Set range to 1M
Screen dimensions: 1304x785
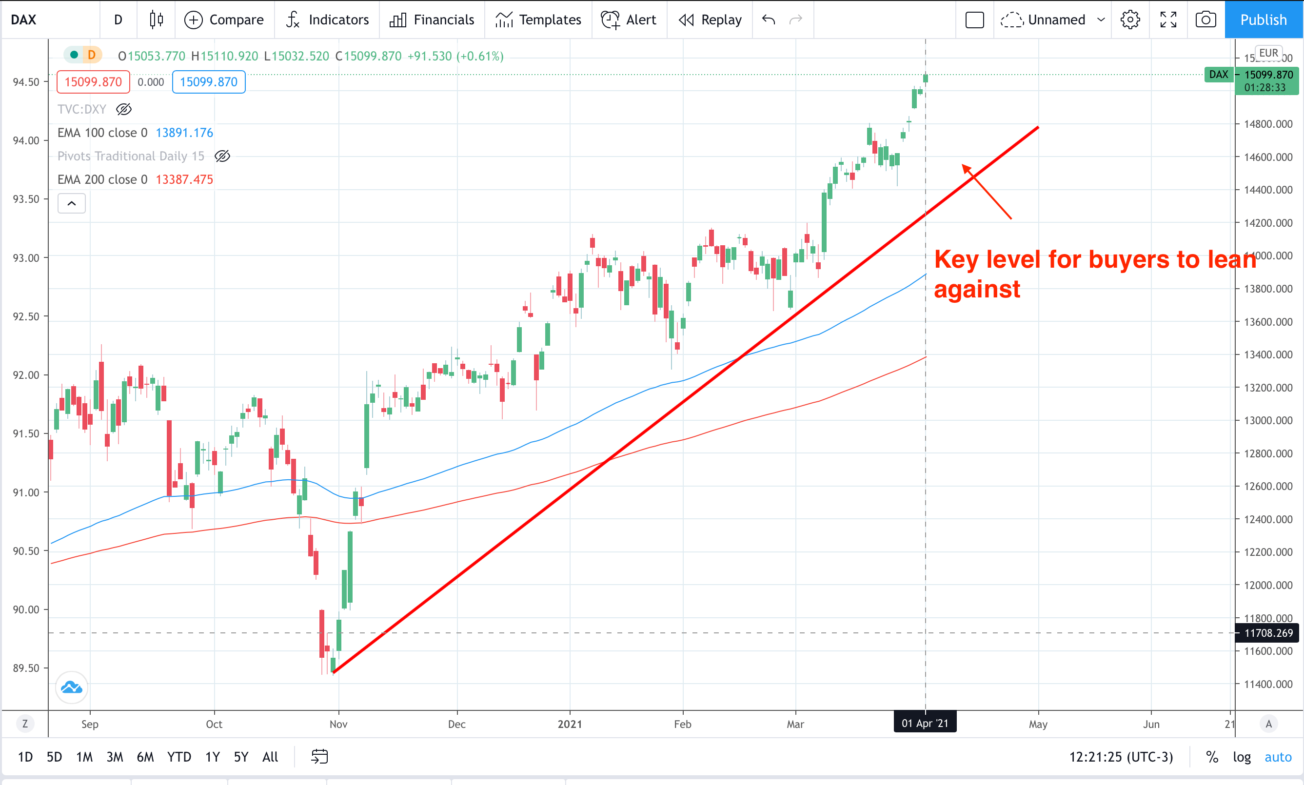click(84, 757)
